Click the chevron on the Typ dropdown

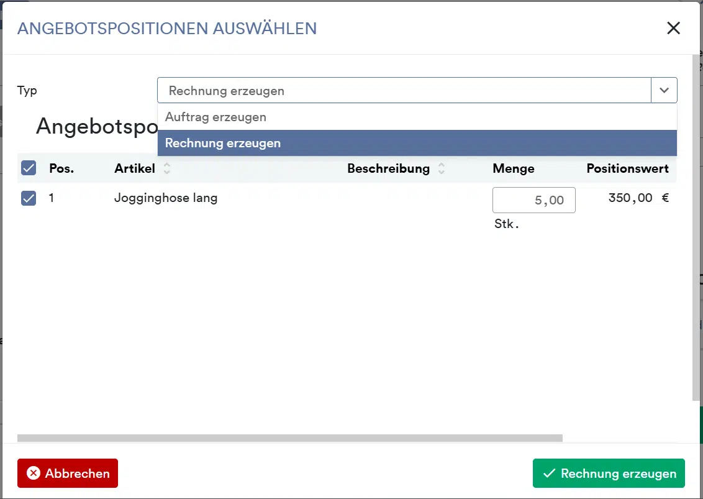tap(664, 90)
